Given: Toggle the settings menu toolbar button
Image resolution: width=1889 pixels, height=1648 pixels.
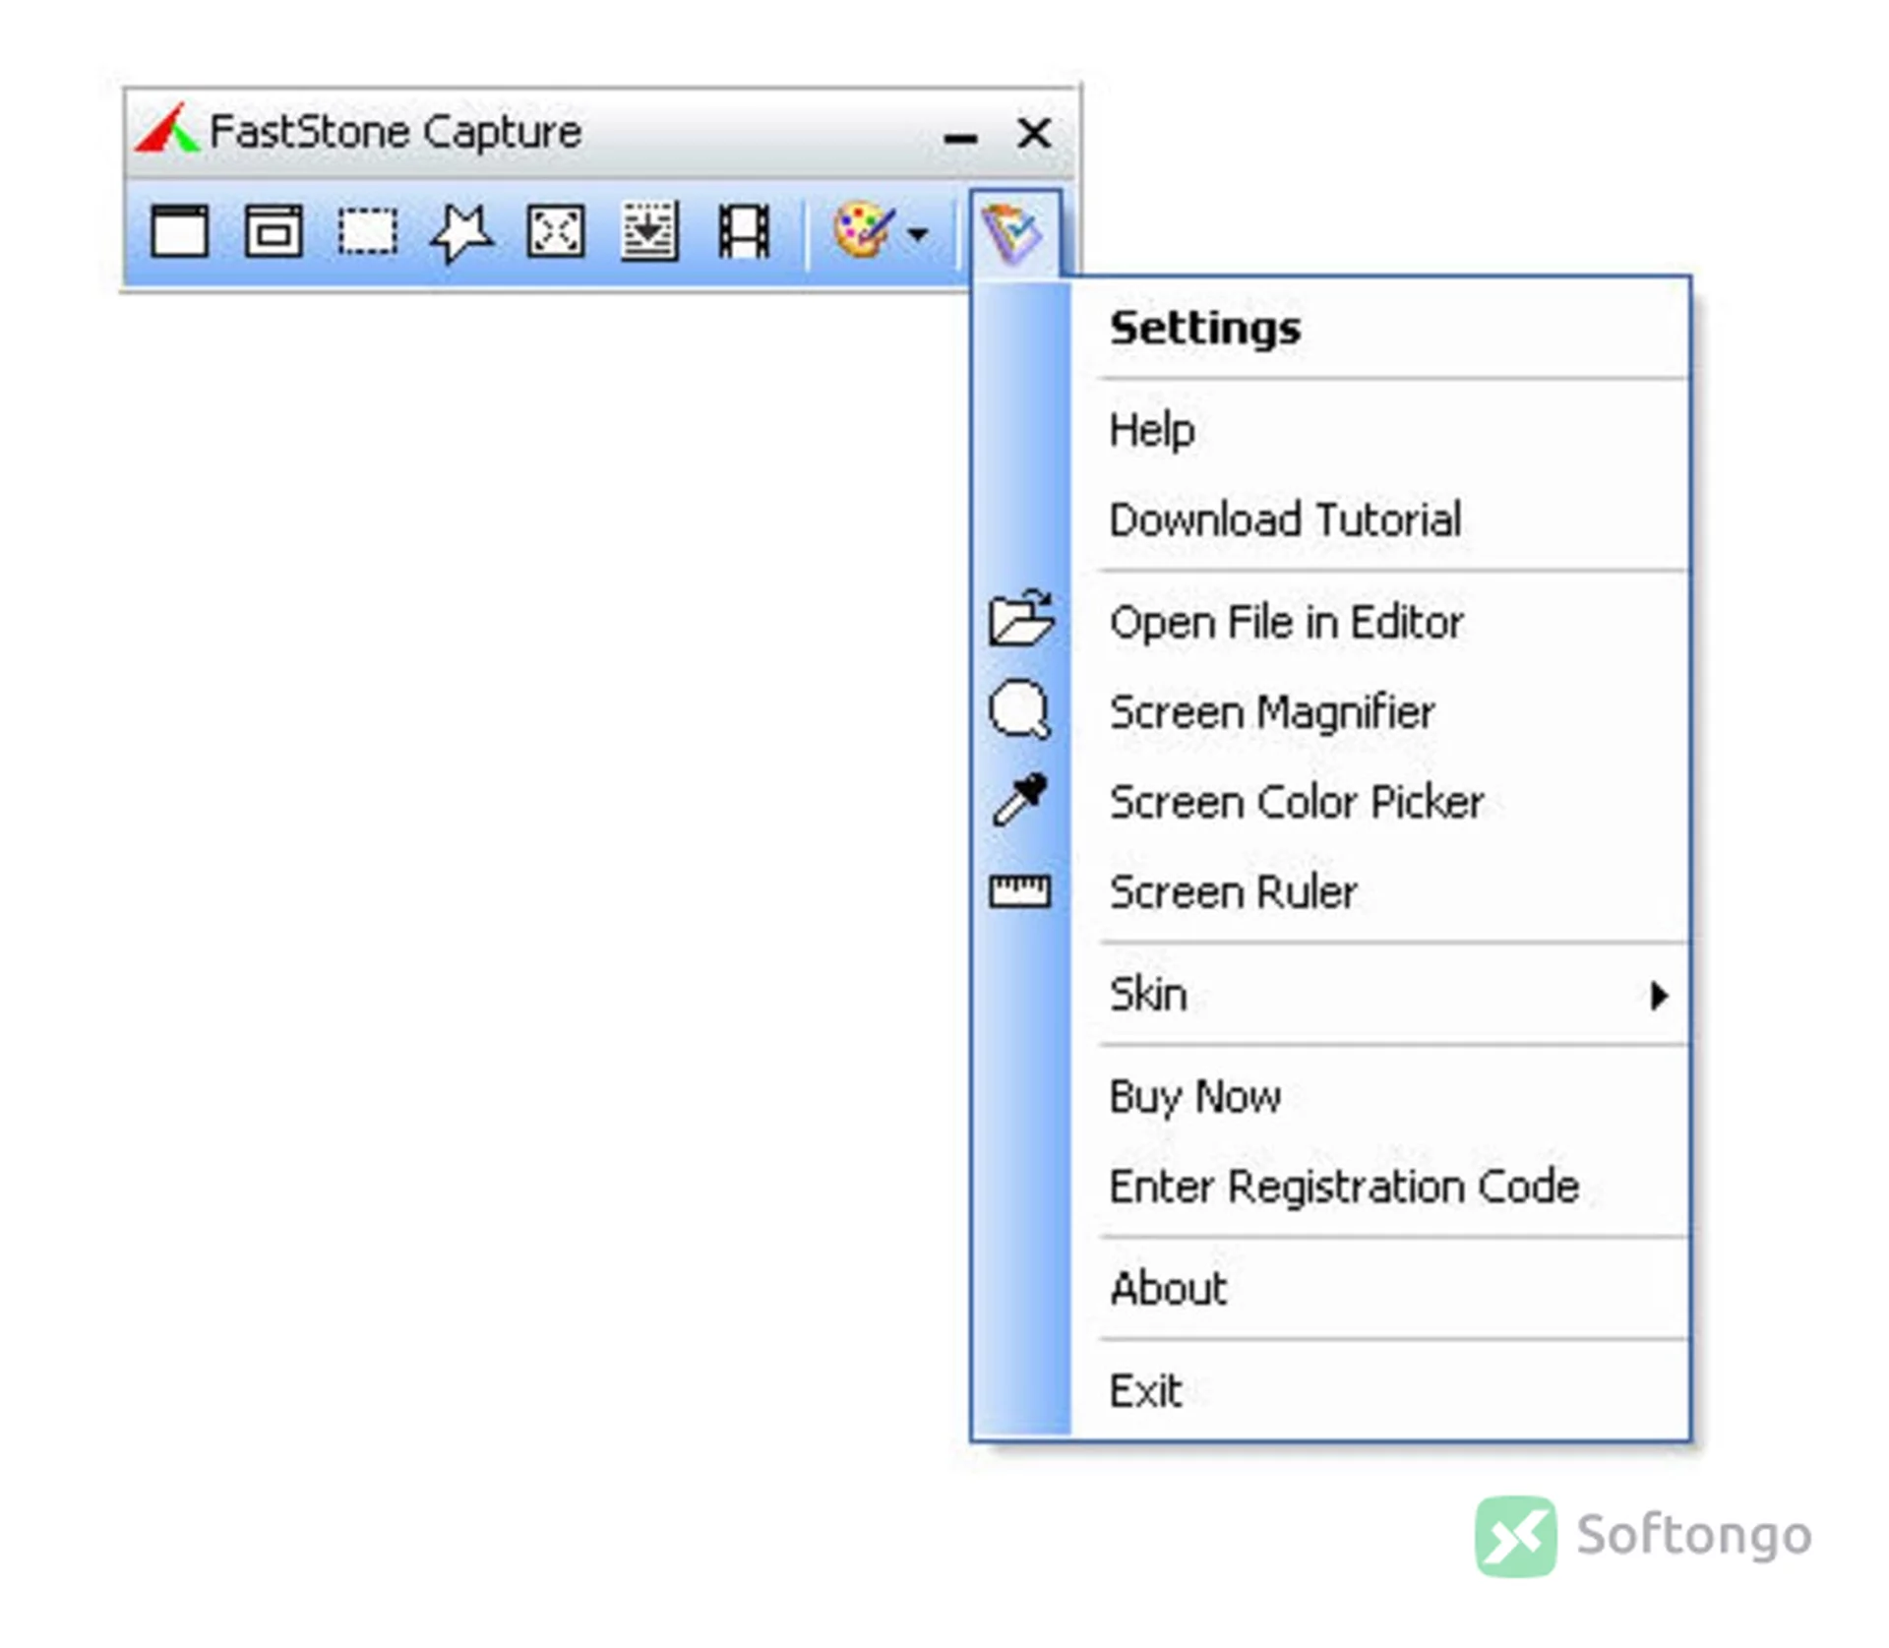Looking at the screenshot, I should (x=1014, y=233).
